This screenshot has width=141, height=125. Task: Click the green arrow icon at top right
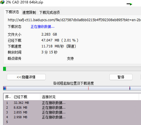tap(129, 4)
